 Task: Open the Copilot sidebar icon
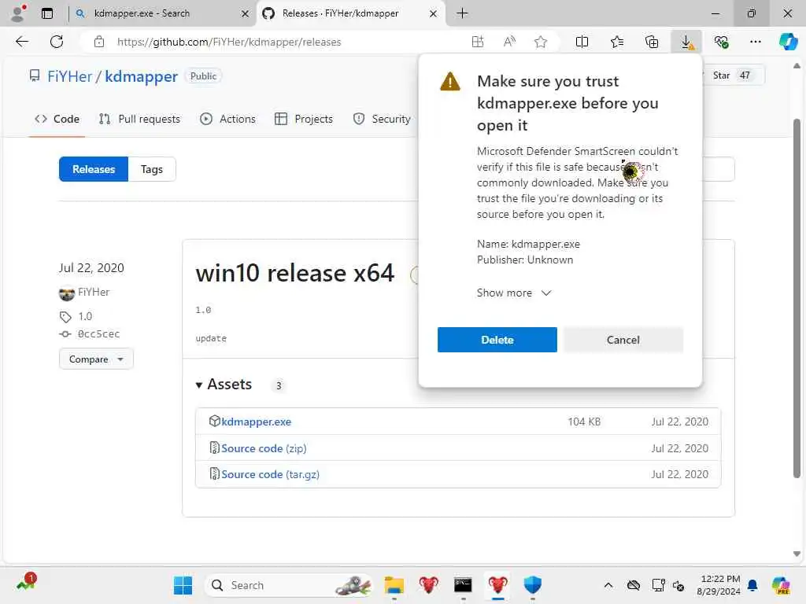pyautogui.click(x=788, y=42)
